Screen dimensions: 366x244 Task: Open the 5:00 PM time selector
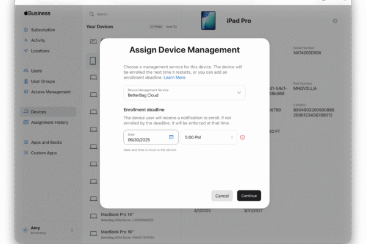209,137
